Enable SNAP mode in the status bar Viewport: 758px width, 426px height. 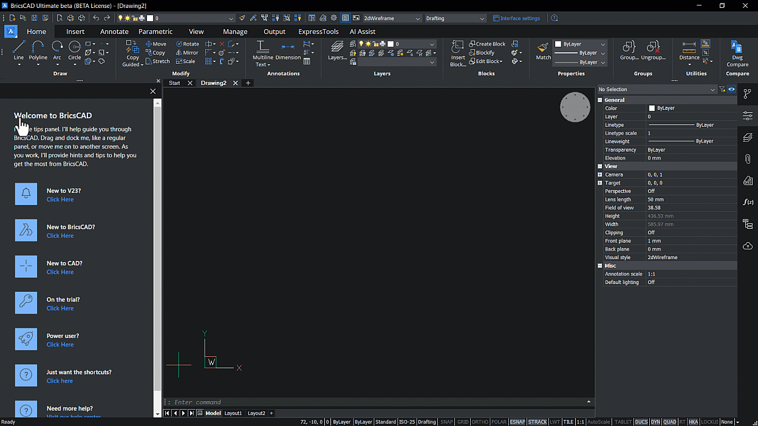(x=446, y=421)
